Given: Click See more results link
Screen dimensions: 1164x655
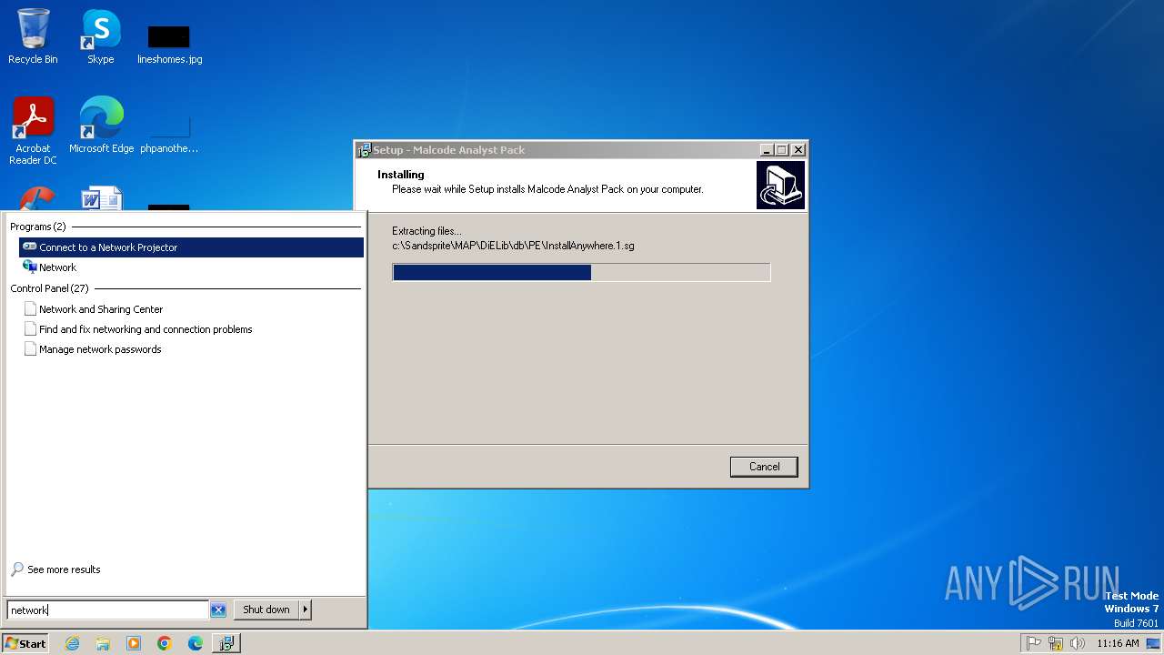Looking at the screenshot, I should click(x=55, y=569).
